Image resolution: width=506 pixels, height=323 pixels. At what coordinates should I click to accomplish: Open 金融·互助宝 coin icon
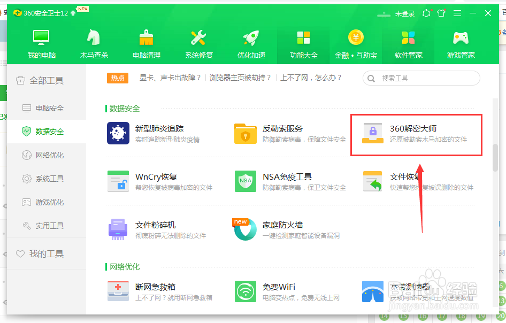click(356, 37)
